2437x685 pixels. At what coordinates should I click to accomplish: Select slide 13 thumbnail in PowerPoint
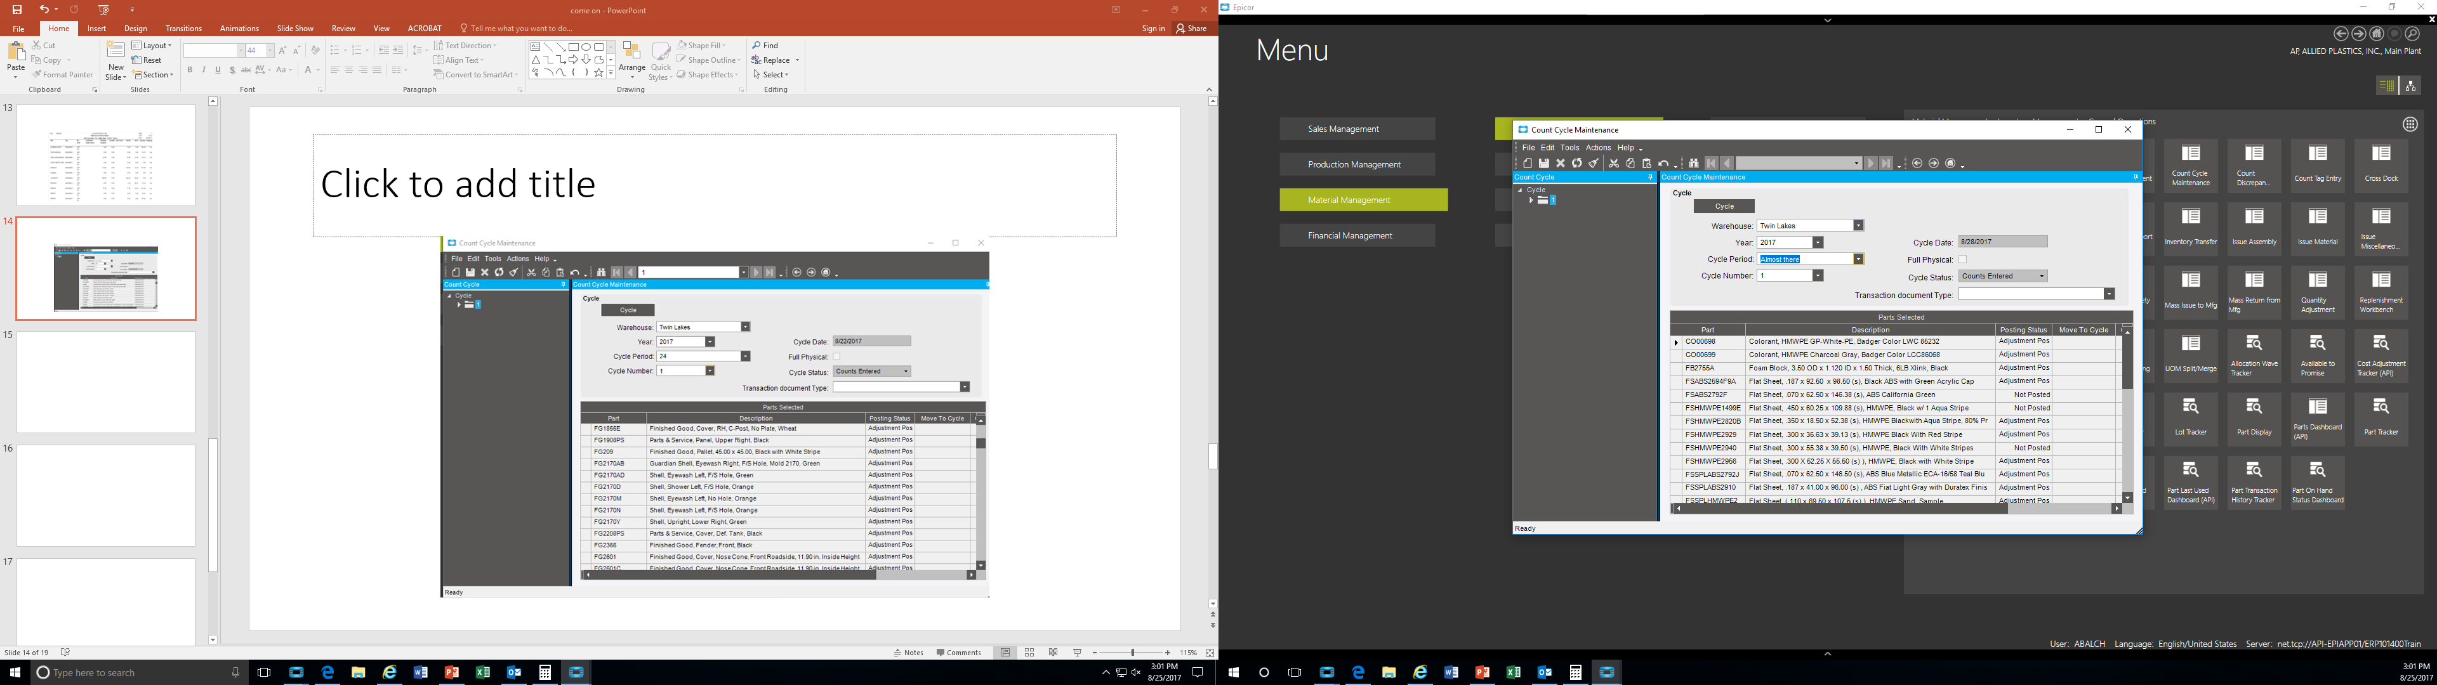(106, 155)
